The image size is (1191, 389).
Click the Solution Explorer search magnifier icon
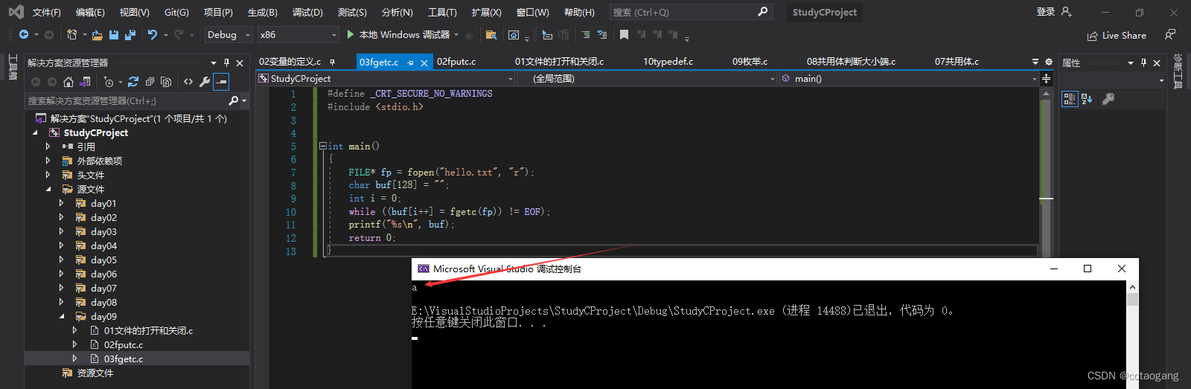tap(234, 100)
